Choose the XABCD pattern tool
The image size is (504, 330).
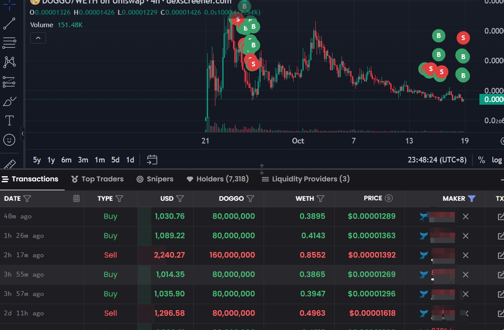tap(9, 62)
